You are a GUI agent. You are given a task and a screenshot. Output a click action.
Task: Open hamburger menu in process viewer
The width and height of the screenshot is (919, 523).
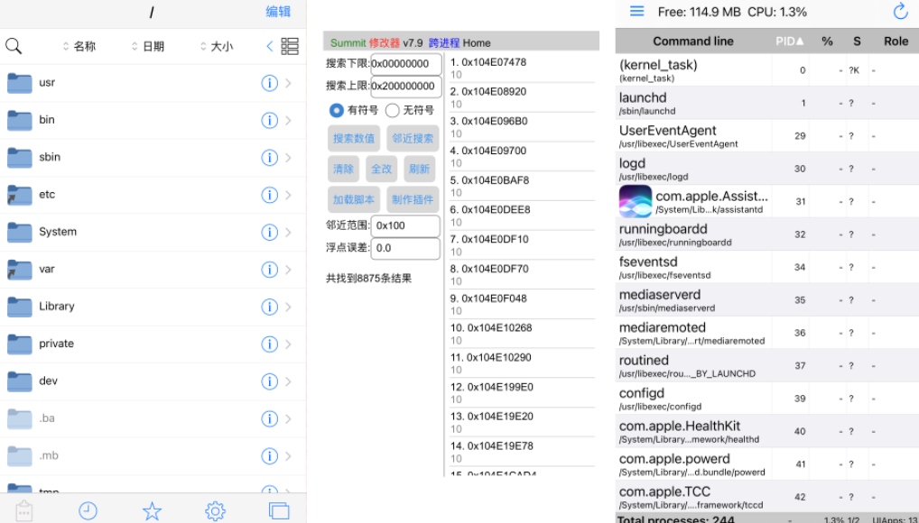637,11
